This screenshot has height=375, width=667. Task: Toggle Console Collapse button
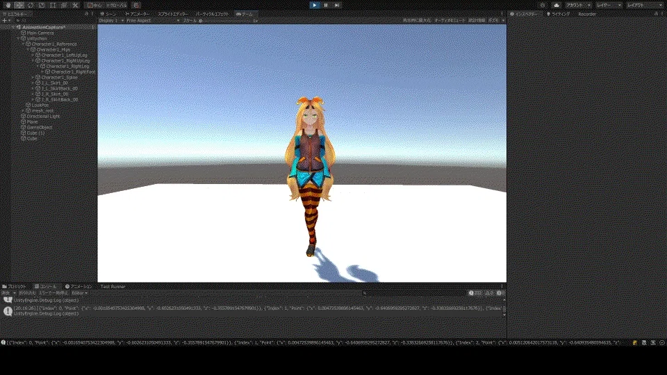pos(27,293)
